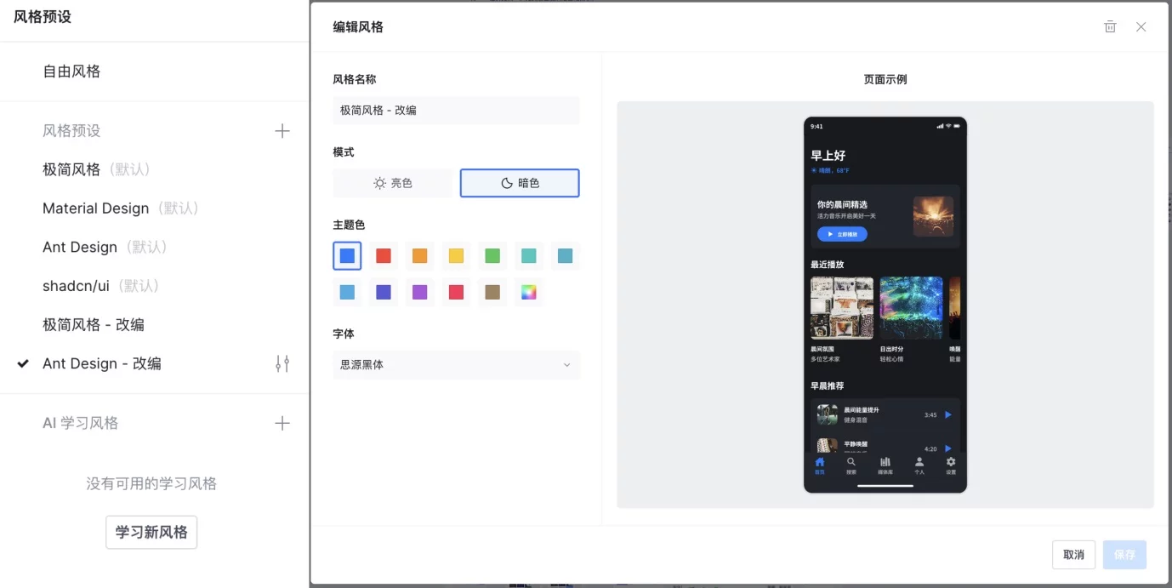1172x588 pixels.
Task: Click the 学习新风格 button
Action: 151,532
